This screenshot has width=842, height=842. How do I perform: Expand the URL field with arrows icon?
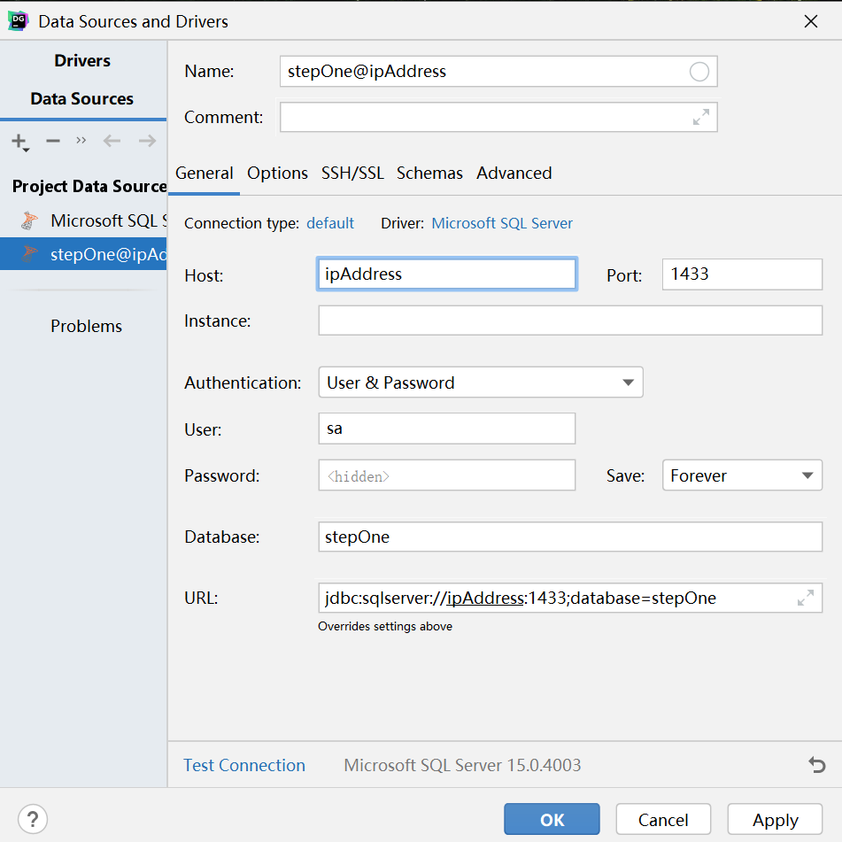[806, 598]
